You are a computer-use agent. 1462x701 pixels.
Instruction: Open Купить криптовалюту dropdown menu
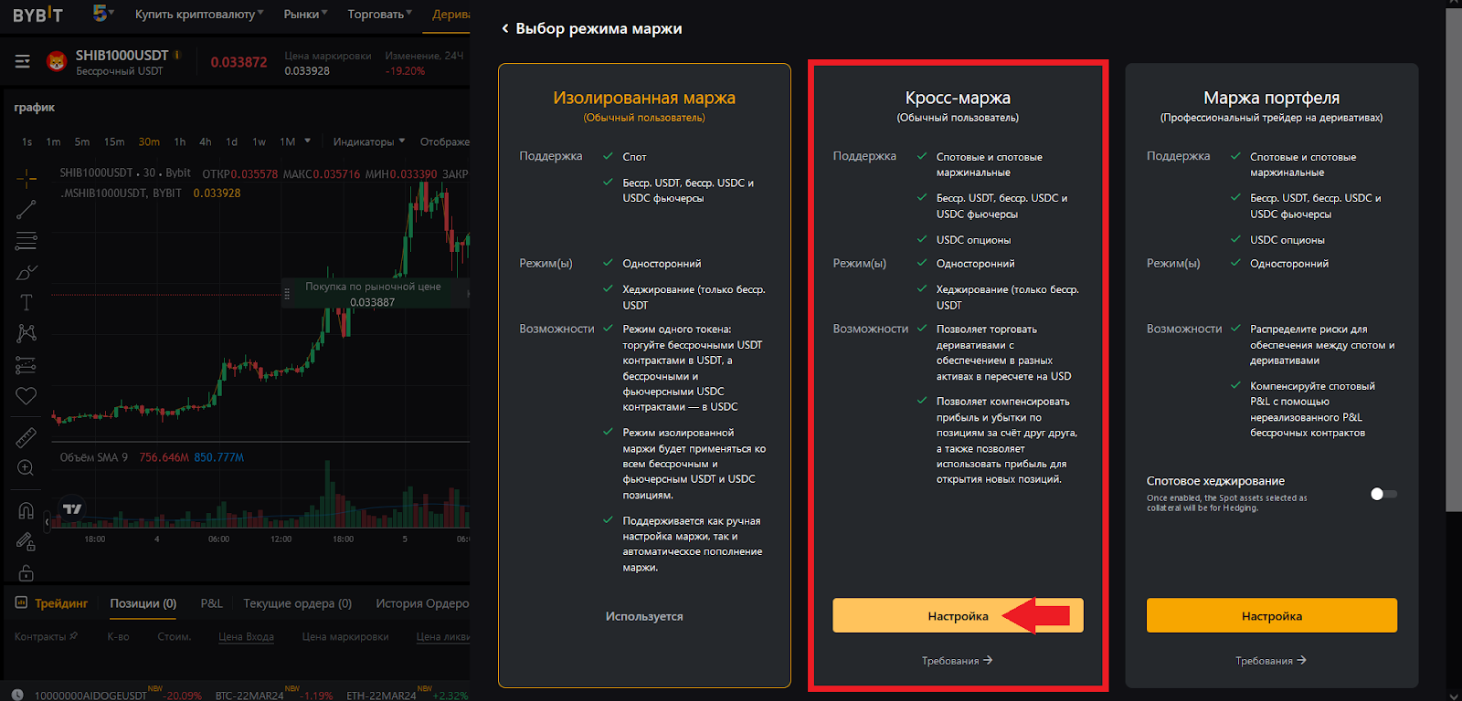point(198,14)
